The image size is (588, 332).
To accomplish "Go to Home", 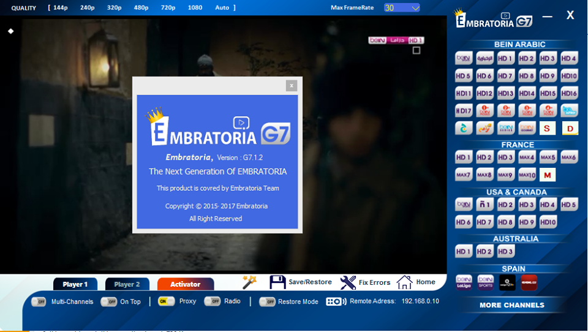I will pos(416,282).
